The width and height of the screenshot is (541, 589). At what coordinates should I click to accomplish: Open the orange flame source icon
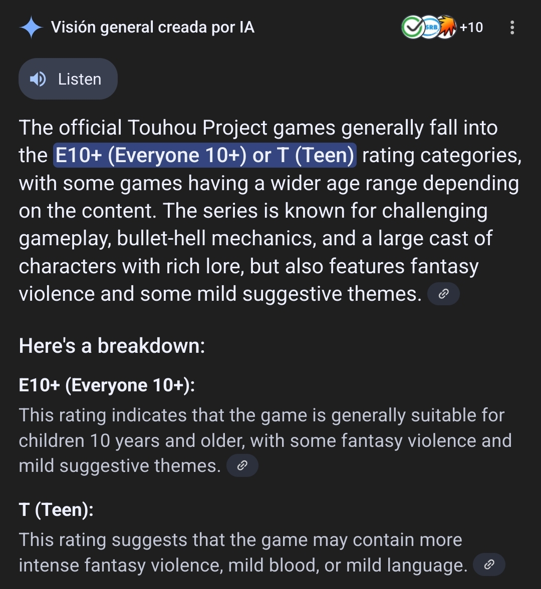pos(447,27)
